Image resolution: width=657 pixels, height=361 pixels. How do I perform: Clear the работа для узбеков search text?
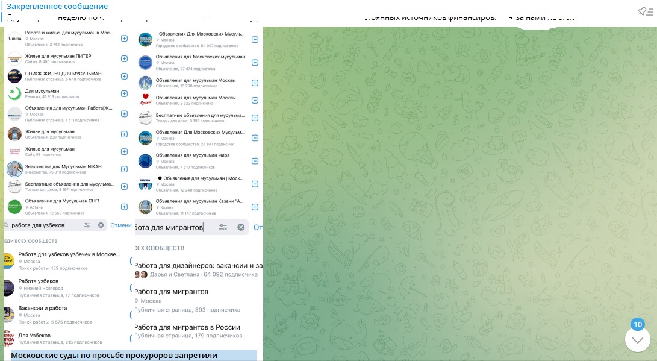pos(101,225)
